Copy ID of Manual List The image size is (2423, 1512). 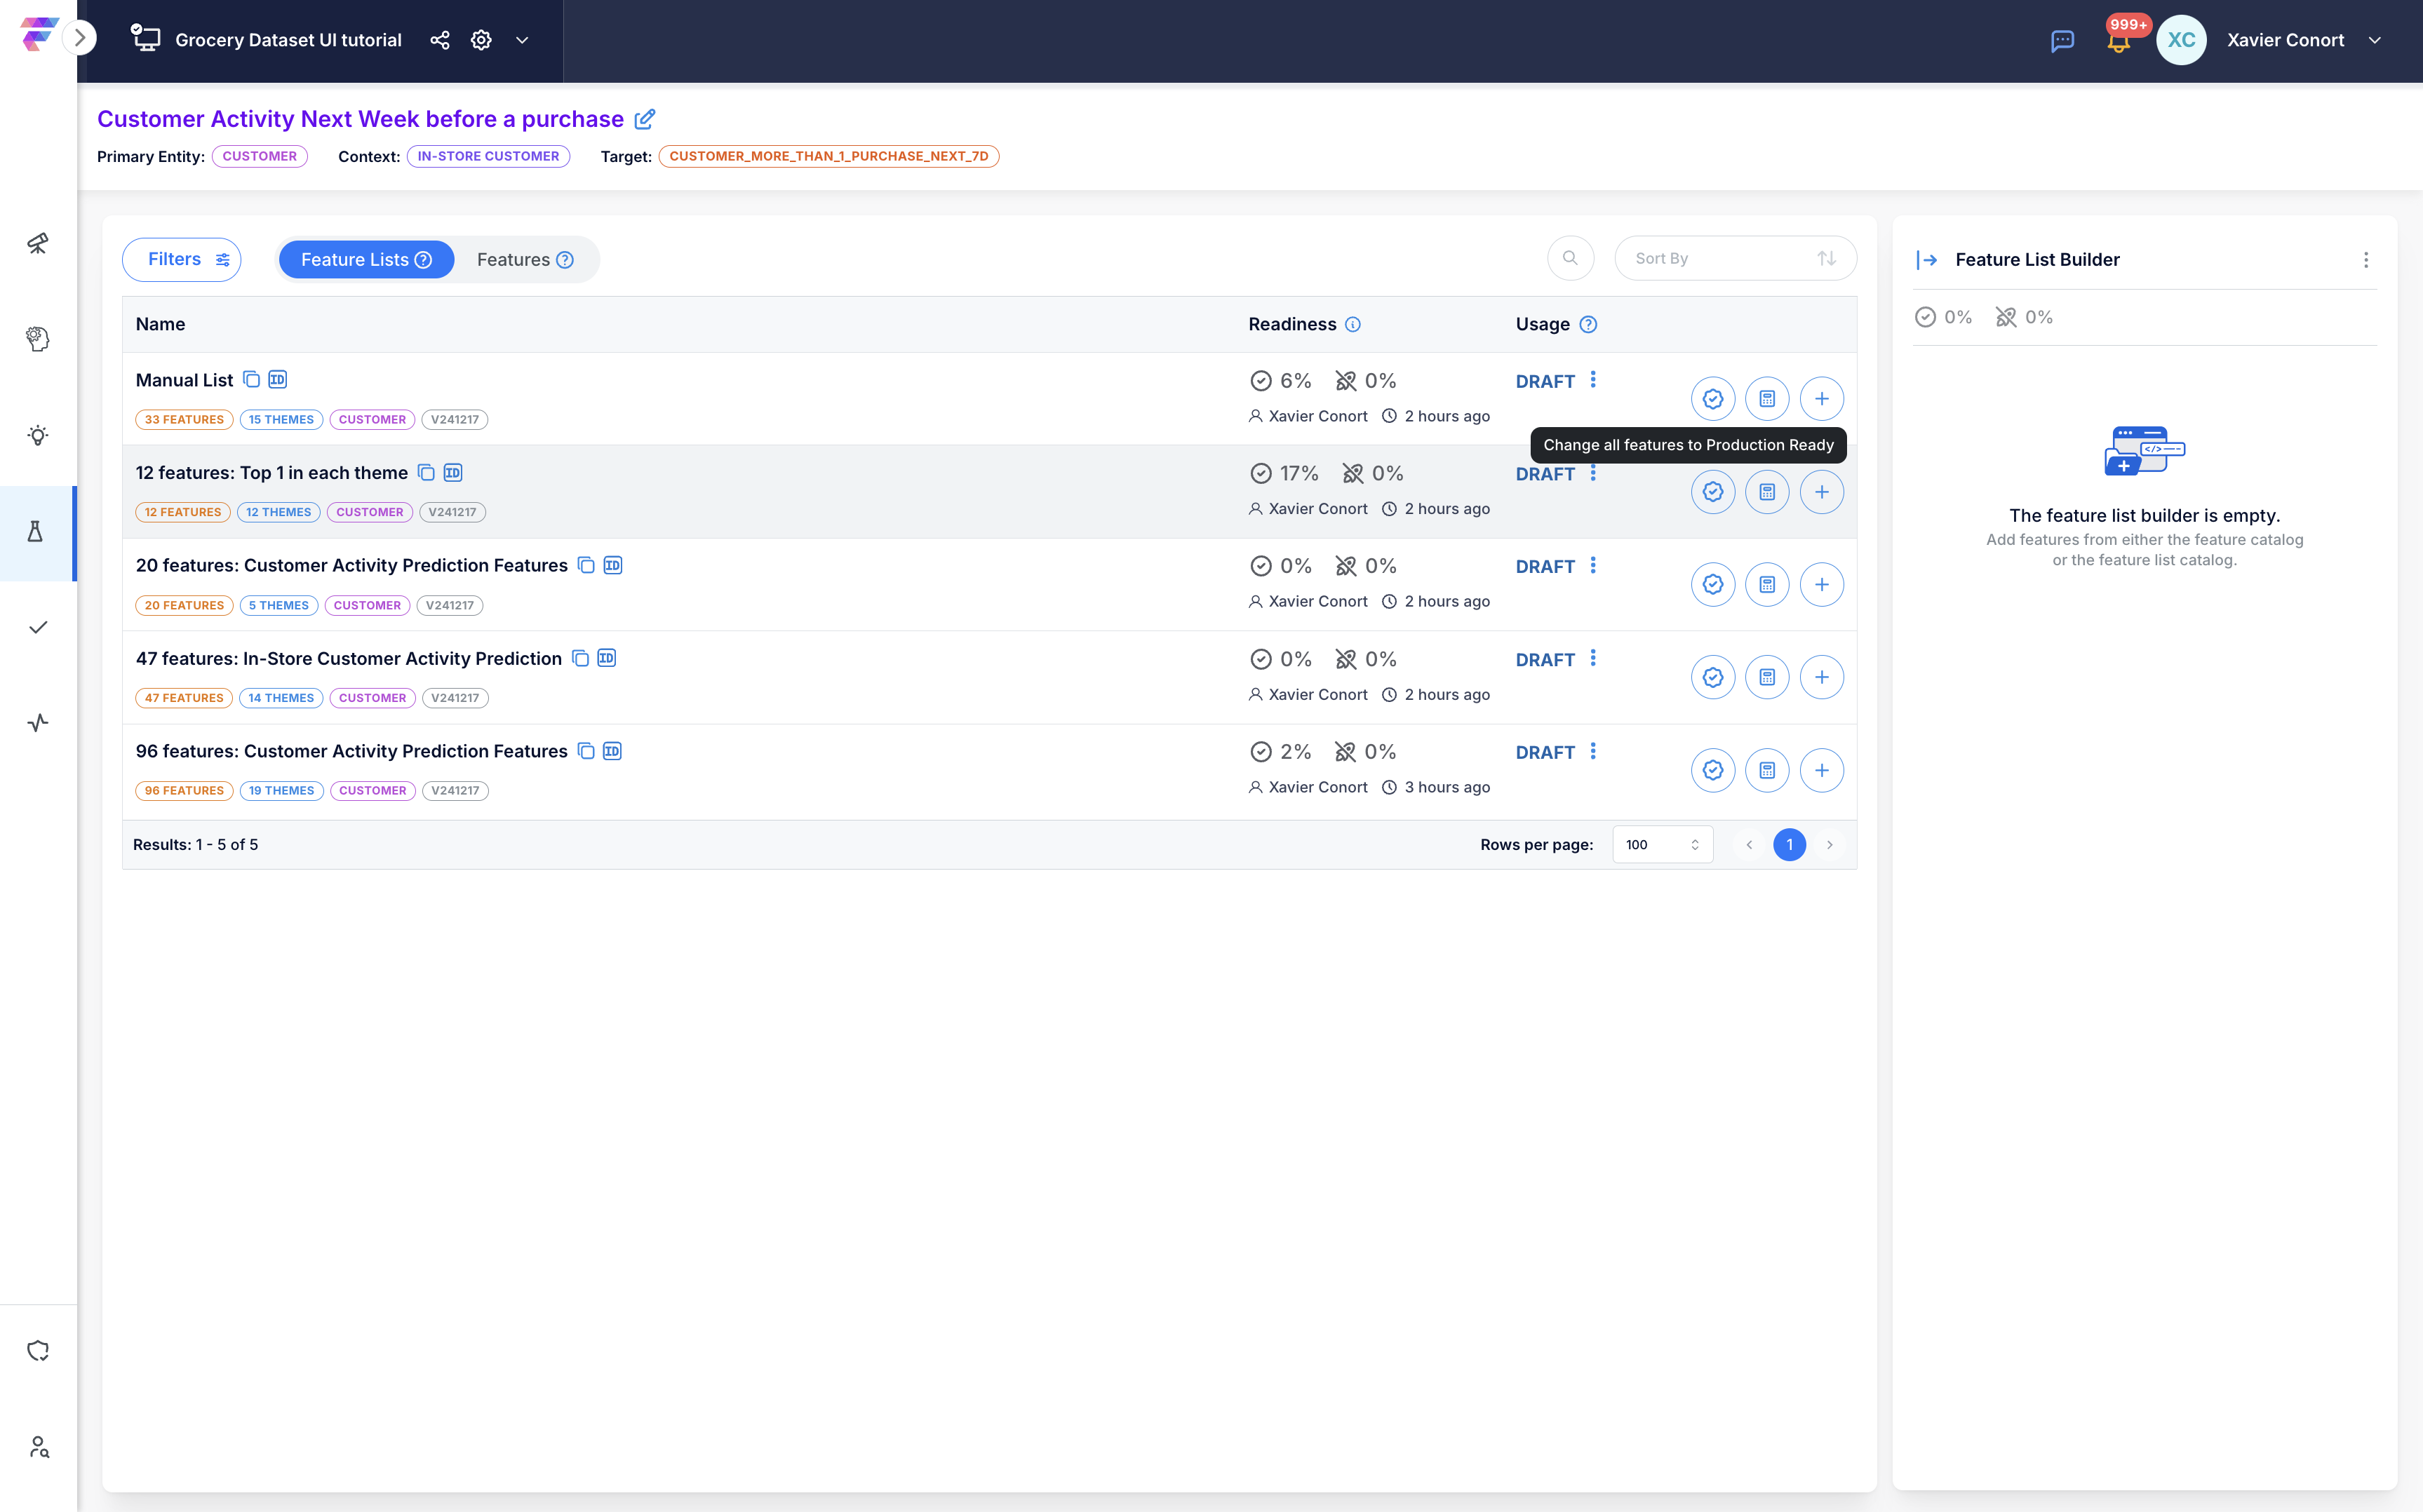coord(278,380)
